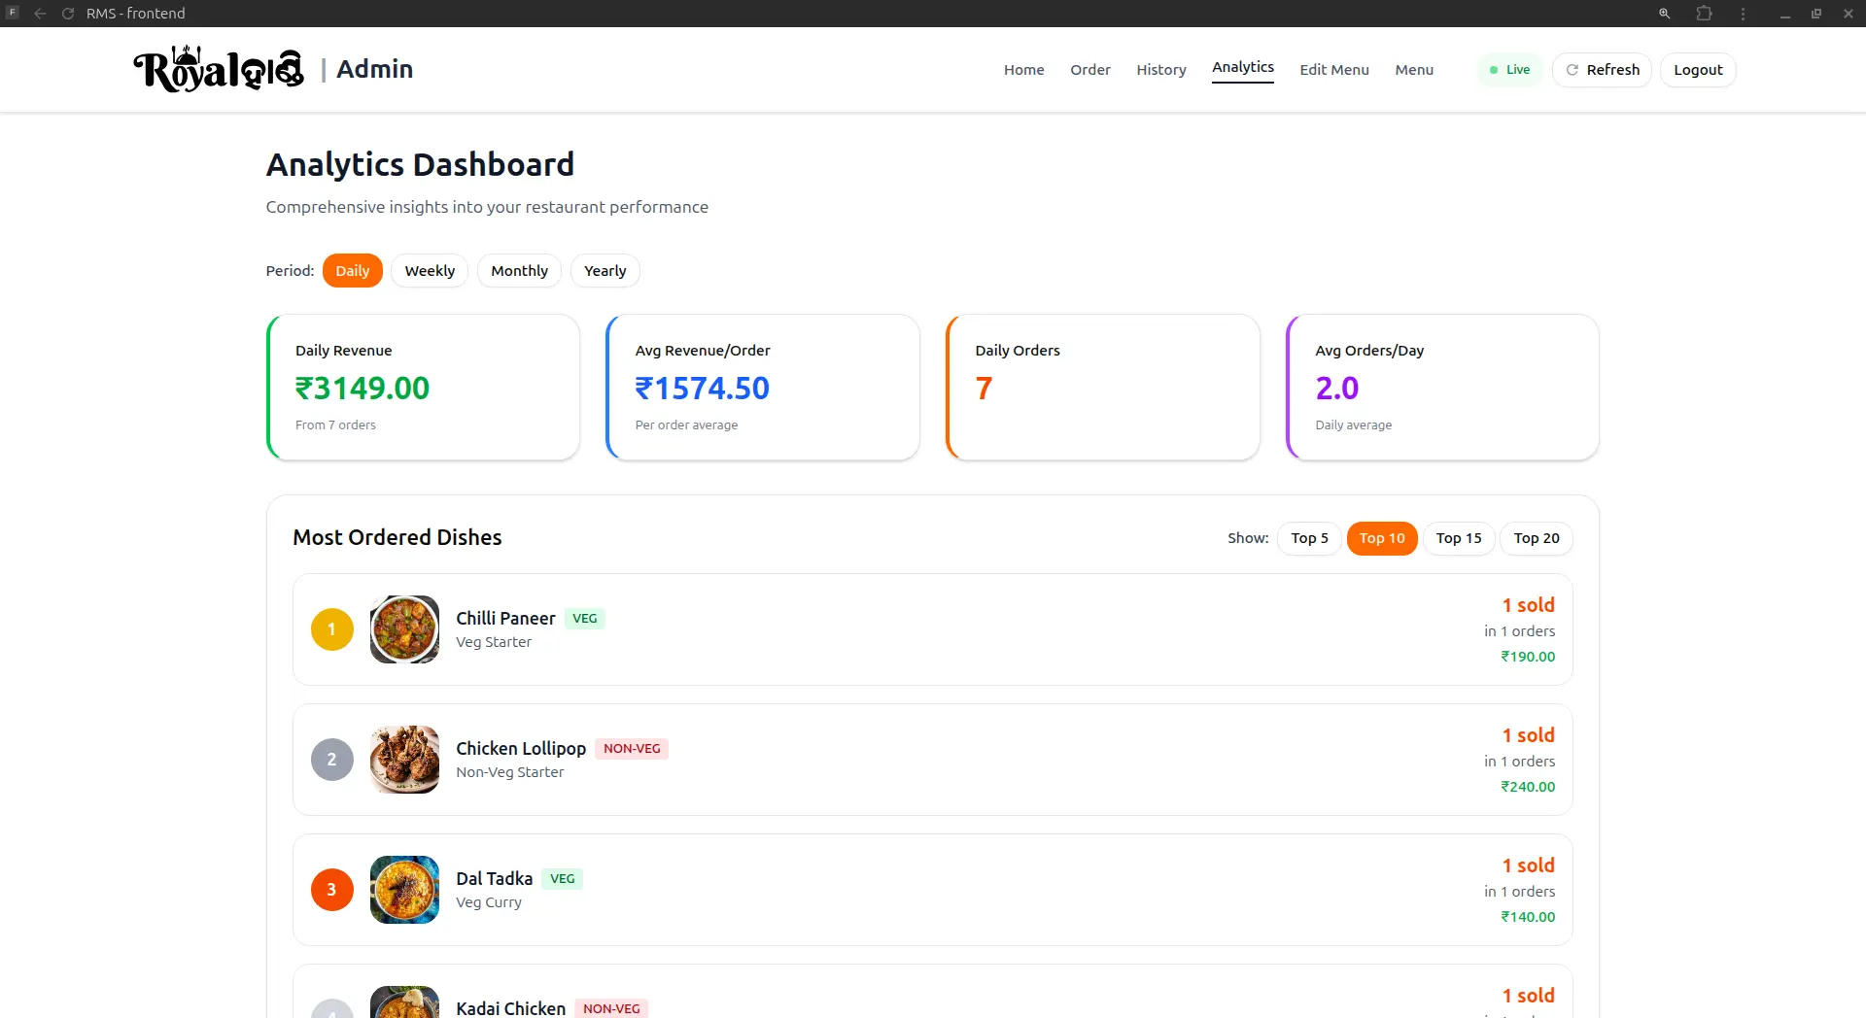Screen dimensions: 1866x1018
Task: Click the Chilli Paneer dish name
Action: (505, 619)
